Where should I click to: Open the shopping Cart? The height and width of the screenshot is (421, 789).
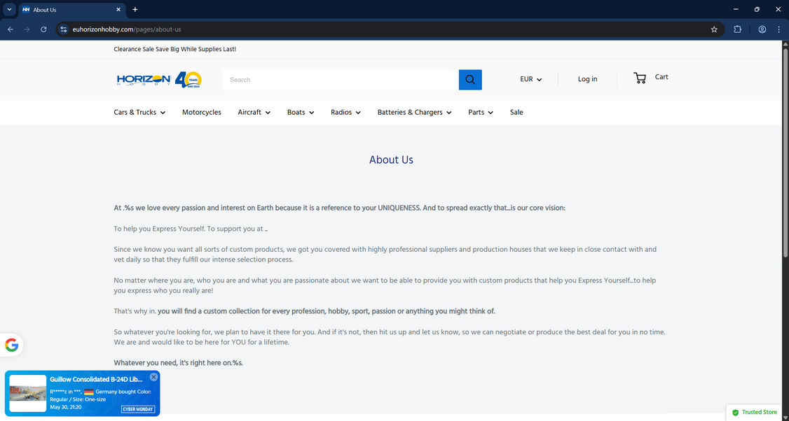point(650,78)
